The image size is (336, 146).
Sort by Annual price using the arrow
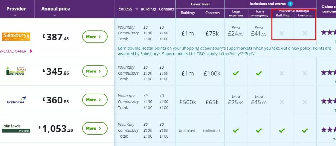pyautogui.click(x=54, y=16)
